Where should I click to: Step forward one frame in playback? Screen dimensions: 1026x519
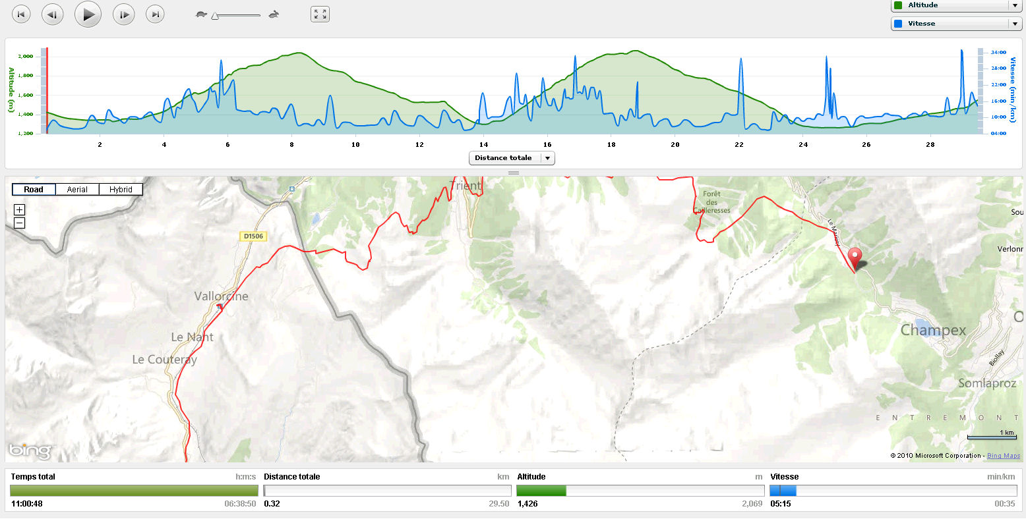pyautogui.click(x=123, y=14)
